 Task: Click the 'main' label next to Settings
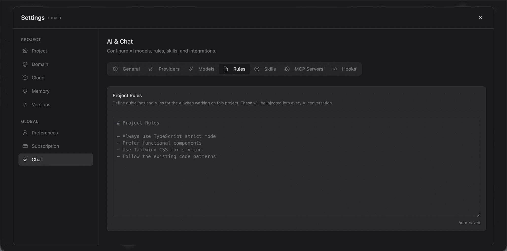[x=56, y=18]
